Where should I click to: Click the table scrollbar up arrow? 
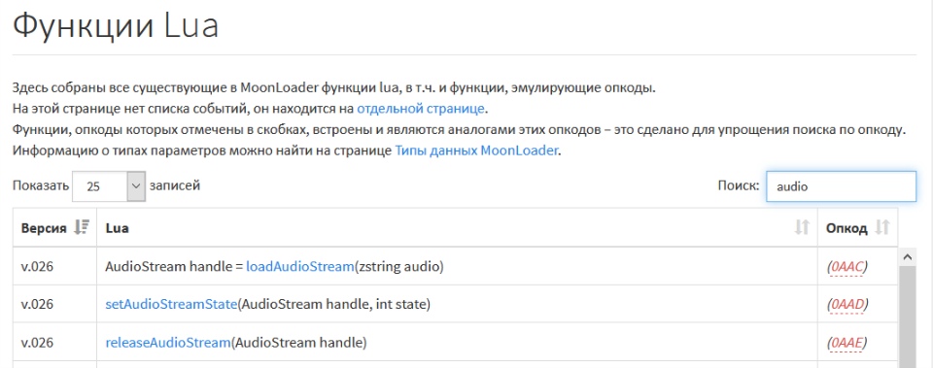click(x=908, y=257)
